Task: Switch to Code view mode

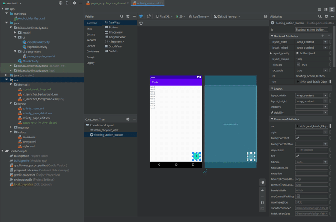Action: click(320, 10)
